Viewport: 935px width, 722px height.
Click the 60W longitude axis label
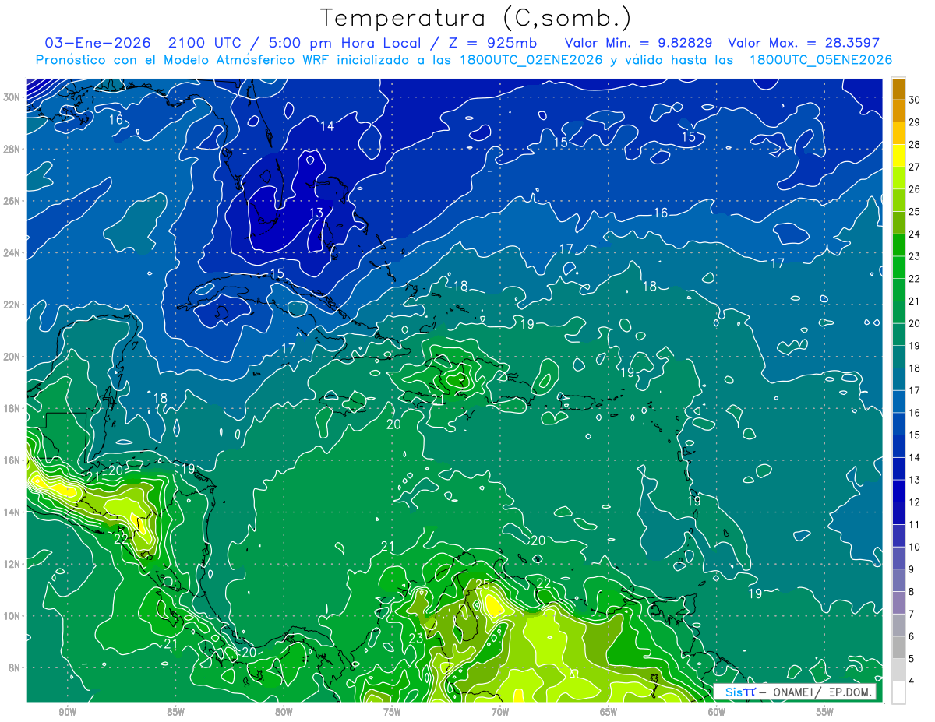click(717, 711)
